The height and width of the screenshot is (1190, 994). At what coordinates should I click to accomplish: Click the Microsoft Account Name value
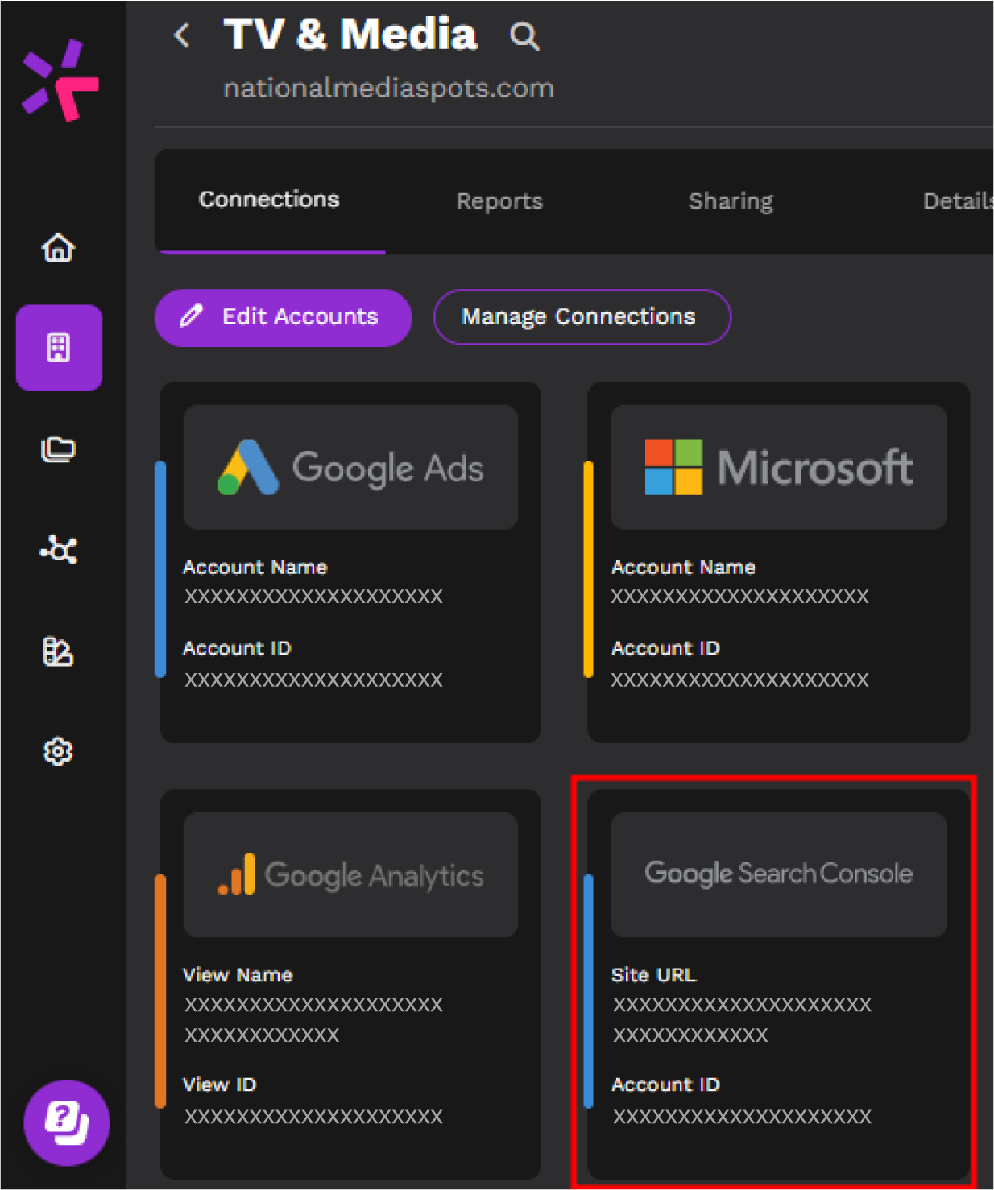pyautogui.click(x=740, y=597)
